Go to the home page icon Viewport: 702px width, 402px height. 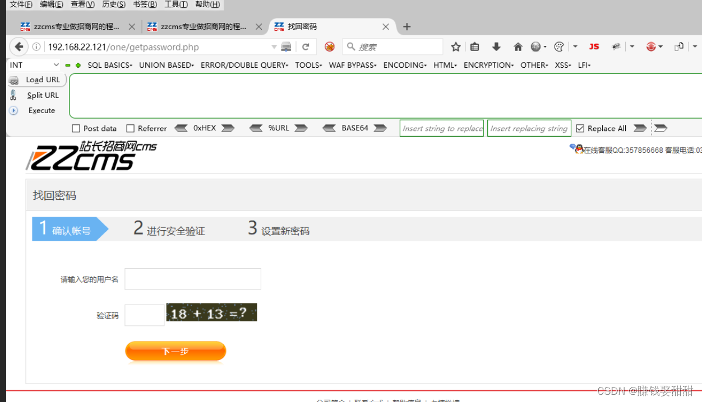pyautogui.click(x=518, y=46)
